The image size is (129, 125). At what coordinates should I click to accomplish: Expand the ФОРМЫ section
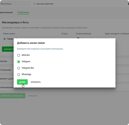pyautogui.click(x=4, y=61)
